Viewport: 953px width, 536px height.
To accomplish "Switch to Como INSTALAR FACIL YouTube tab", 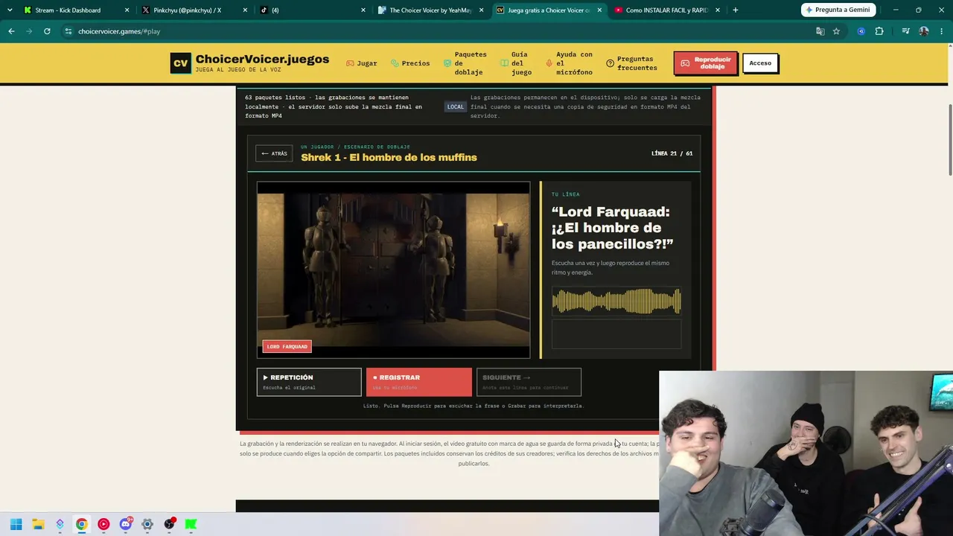I will pos(666,10).
